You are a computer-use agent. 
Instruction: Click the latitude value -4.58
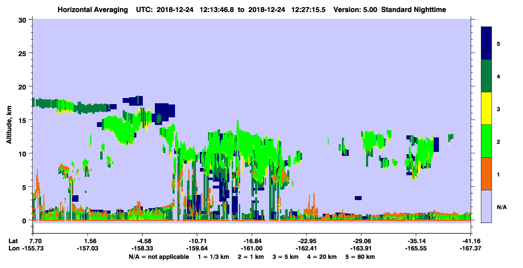142,241
